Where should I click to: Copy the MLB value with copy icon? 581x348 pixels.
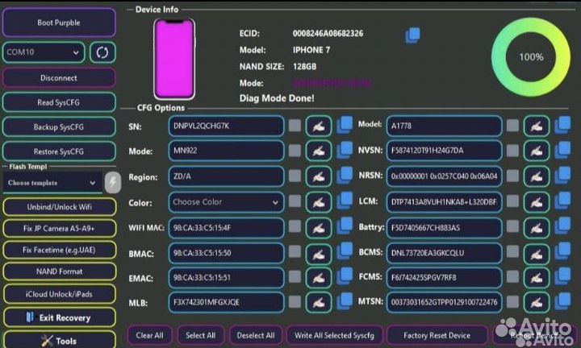345,302
